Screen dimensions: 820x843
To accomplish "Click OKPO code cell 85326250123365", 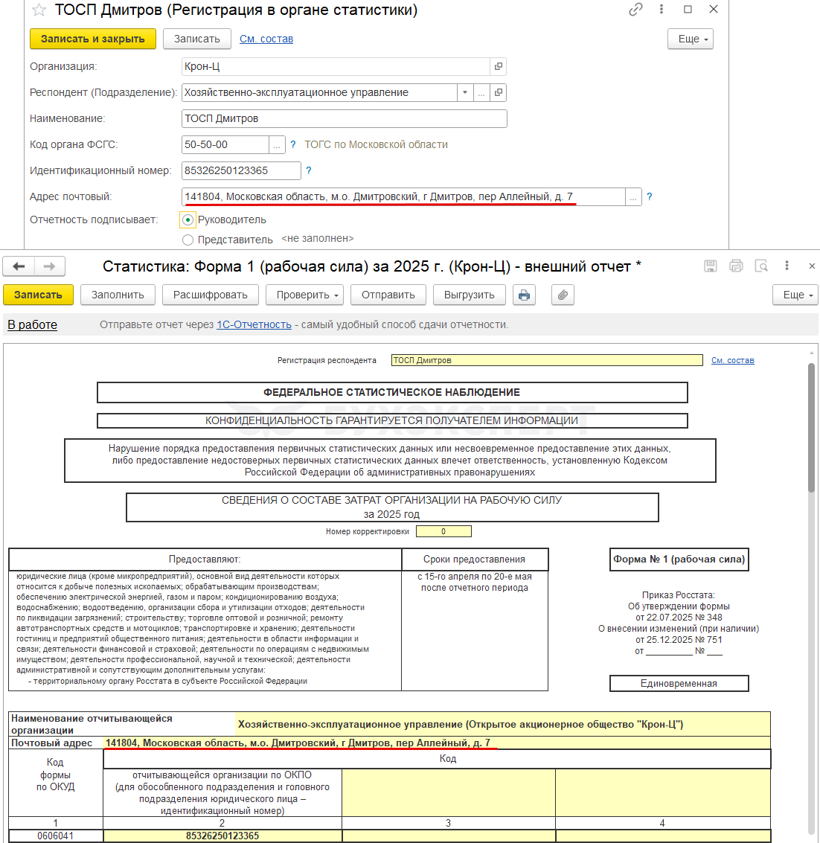I will click(x=222, y=836).
